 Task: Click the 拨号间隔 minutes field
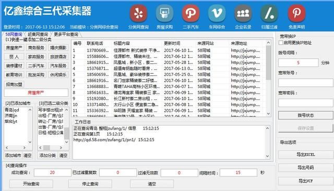point(298,62)
